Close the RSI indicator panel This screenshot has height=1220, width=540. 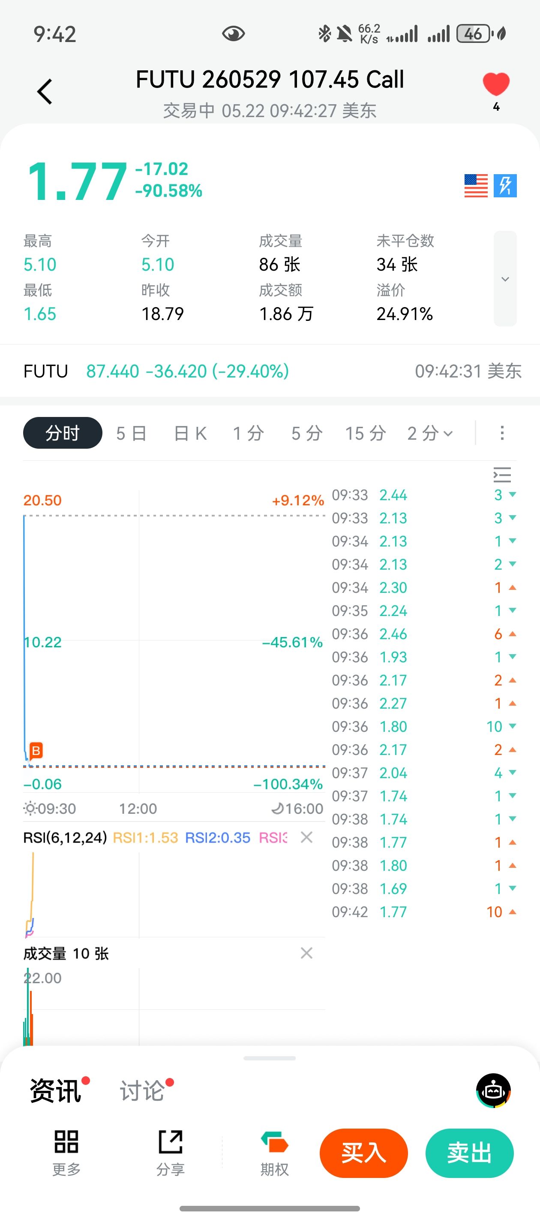click(x=307, y=837)
